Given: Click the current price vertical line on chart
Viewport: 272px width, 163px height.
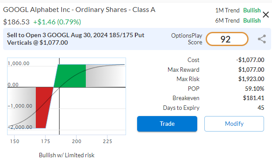Looking at the screenshot, I should (x=59, y=96).
